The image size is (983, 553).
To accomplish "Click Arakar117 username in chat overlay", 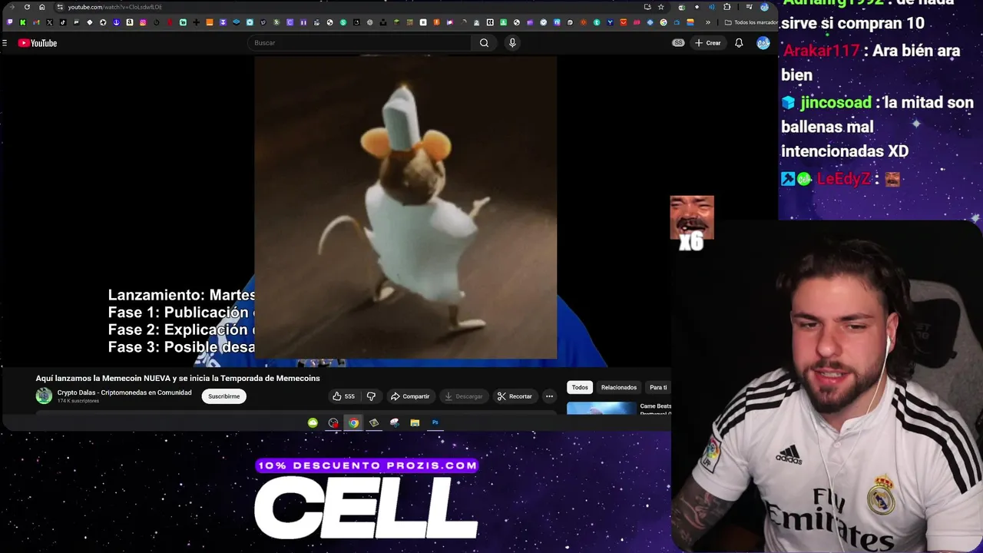I will [x=821, y=51].
